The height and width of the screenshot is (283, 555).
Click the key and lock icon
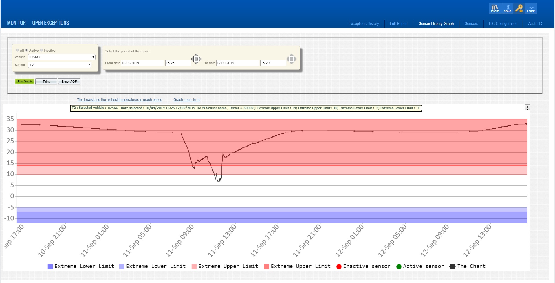[519, 8]
